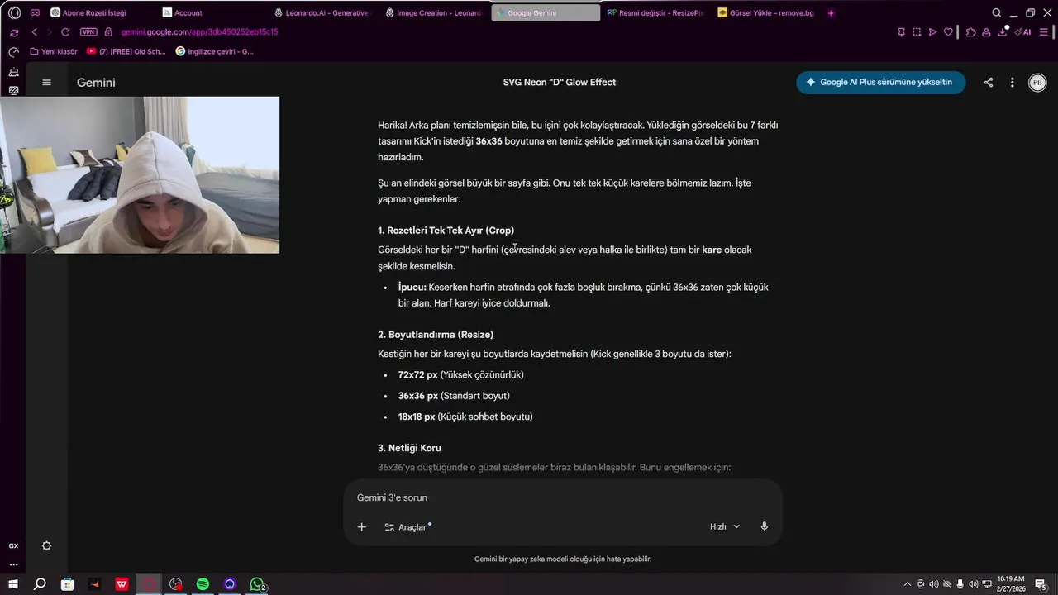Open the Araçlar tools button
This screenshot has height=595, width=1058.
pyautogui.click(x=407, y=526)
